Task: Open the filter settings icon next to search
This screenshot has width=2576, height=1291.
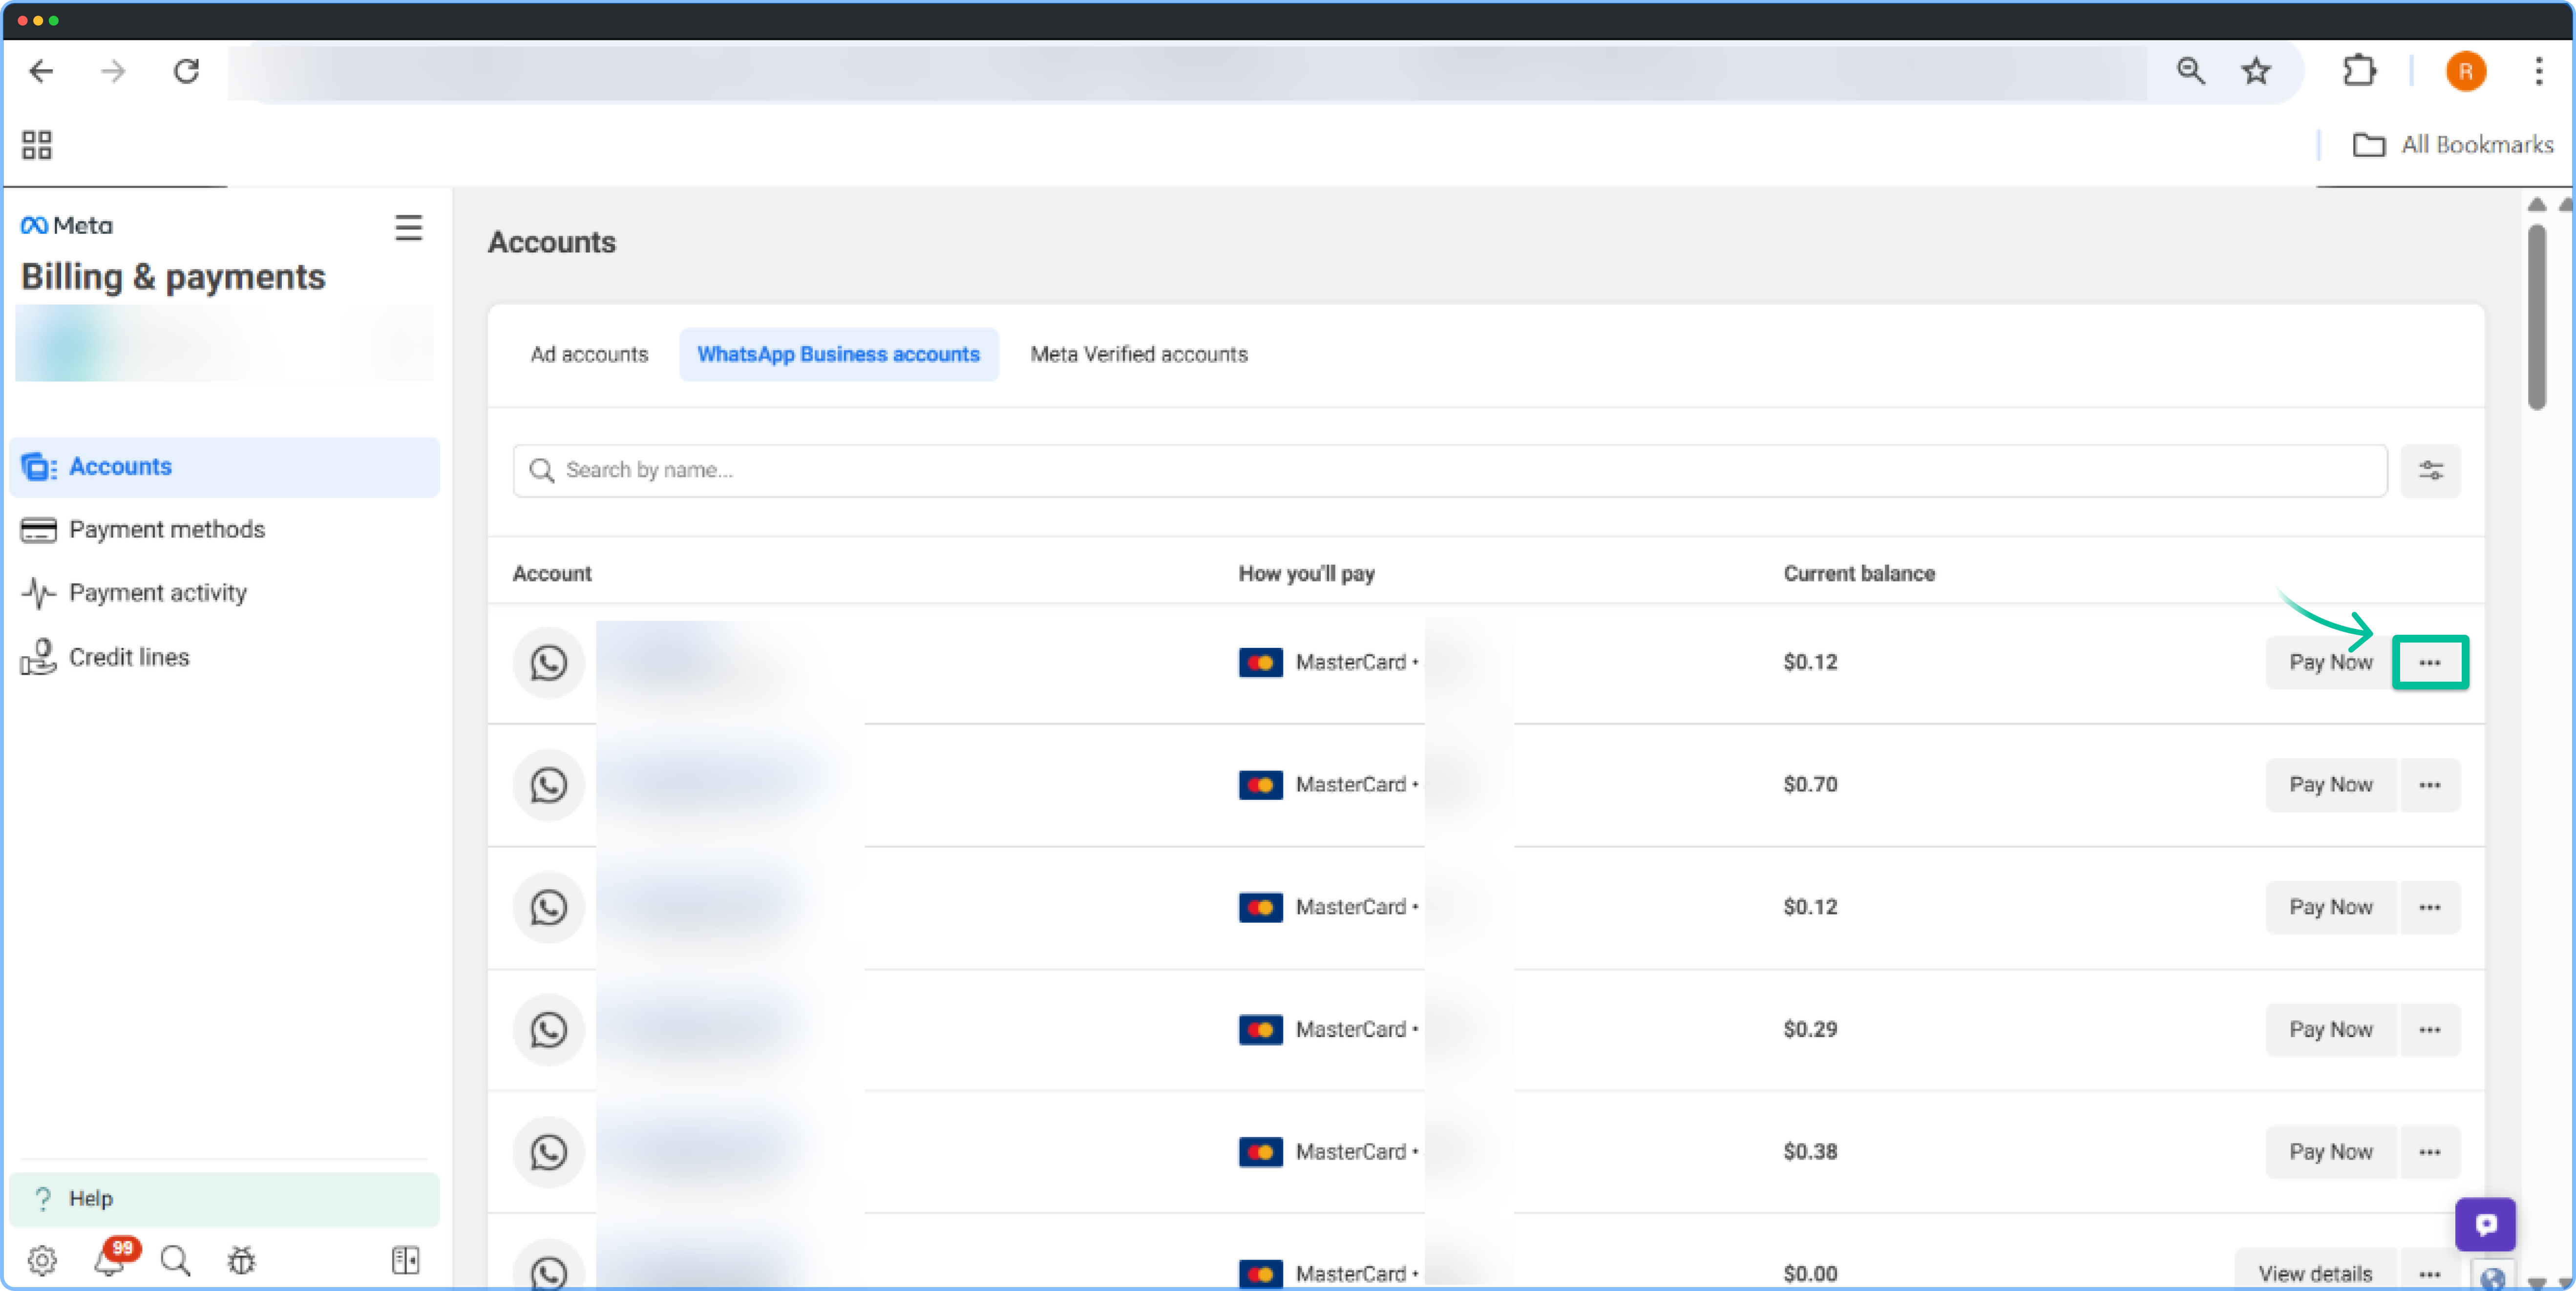Action: 2430,470
